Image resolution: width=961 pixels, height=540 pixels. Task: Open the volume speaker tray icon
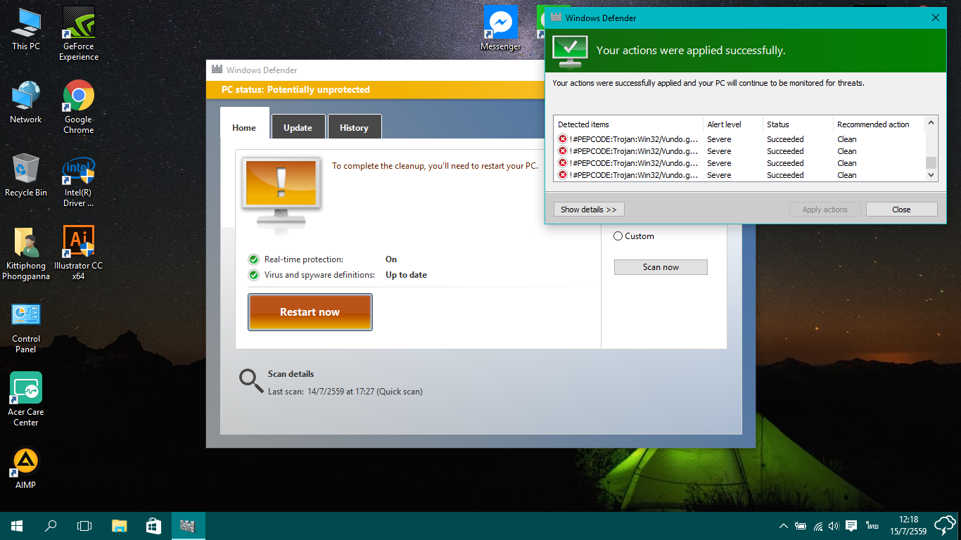pos(834,526)
